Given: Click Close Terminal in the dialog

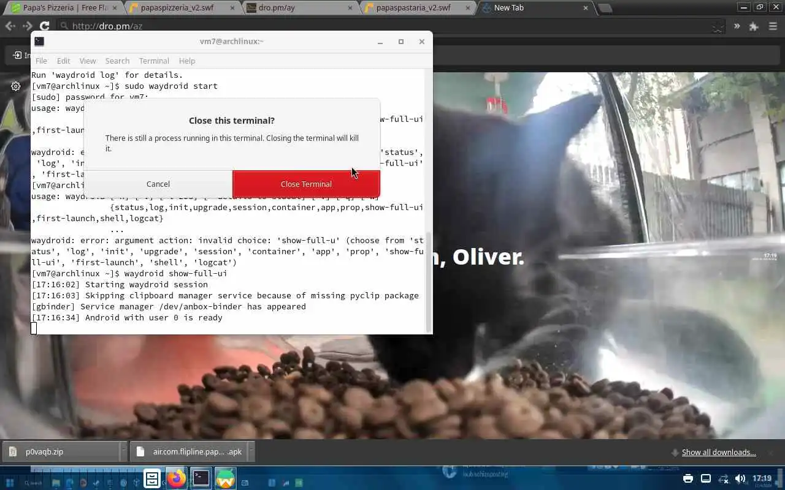Looking at the screenshot, I should tap(306, 184).
